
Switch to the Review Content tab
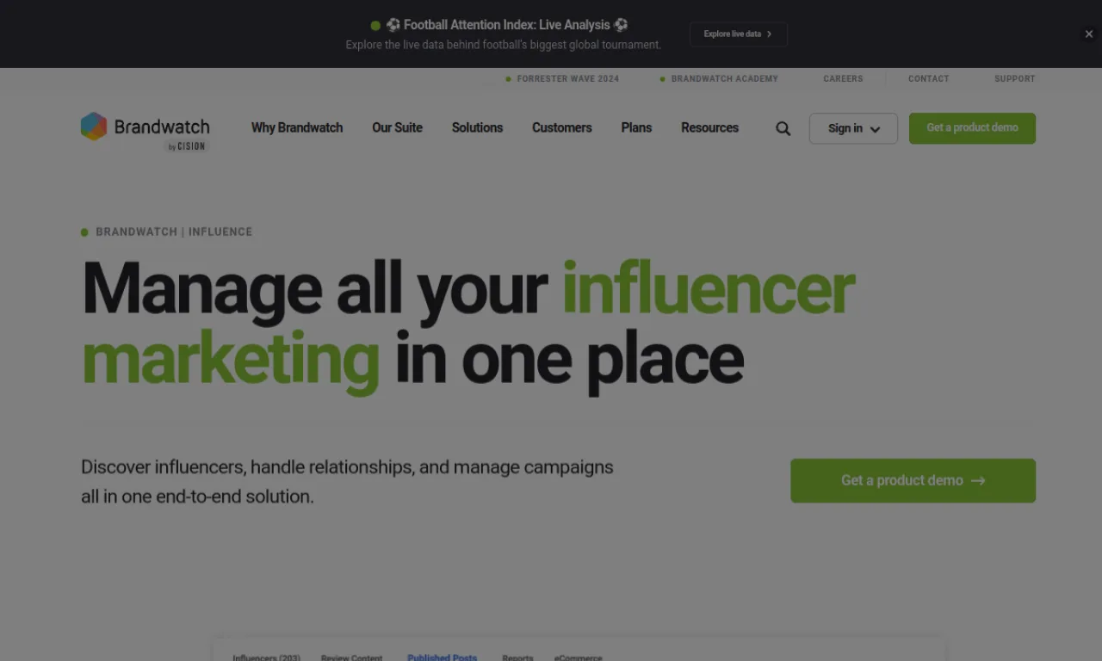click(351, 658)
